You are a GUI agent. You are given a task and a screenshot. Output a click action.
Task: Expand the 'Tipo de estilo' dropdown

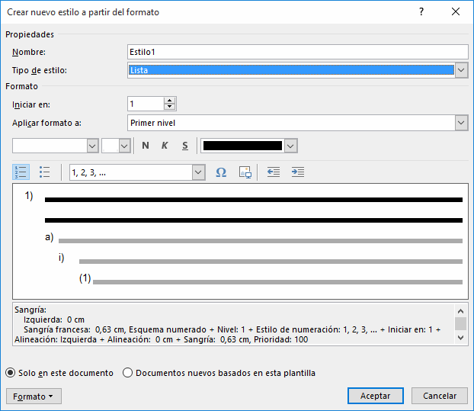(x=461, y=70)
